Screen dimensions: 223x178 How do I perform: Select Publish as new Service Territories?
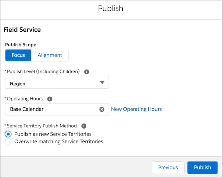[x=8, y=134]
